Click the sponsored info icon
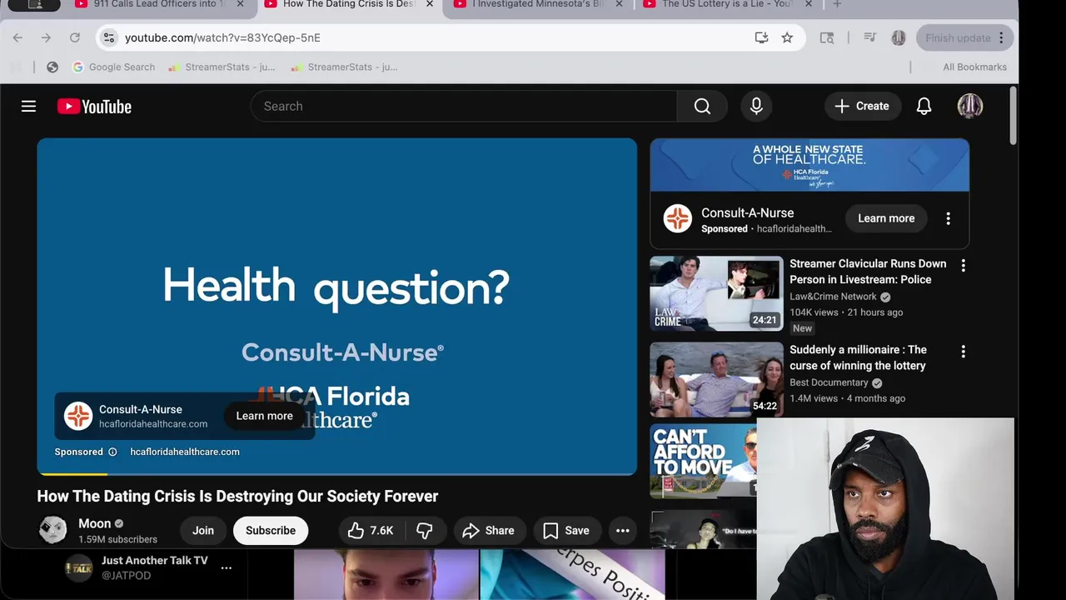 [112, 452]
